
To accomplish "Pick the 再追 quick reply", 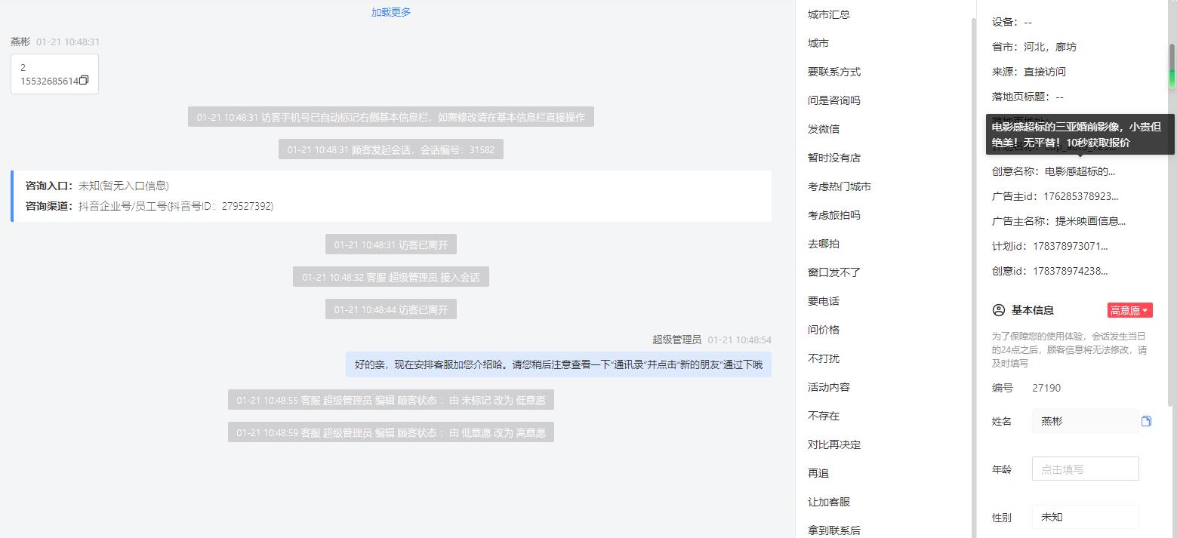I will click(x=818, y=473).
